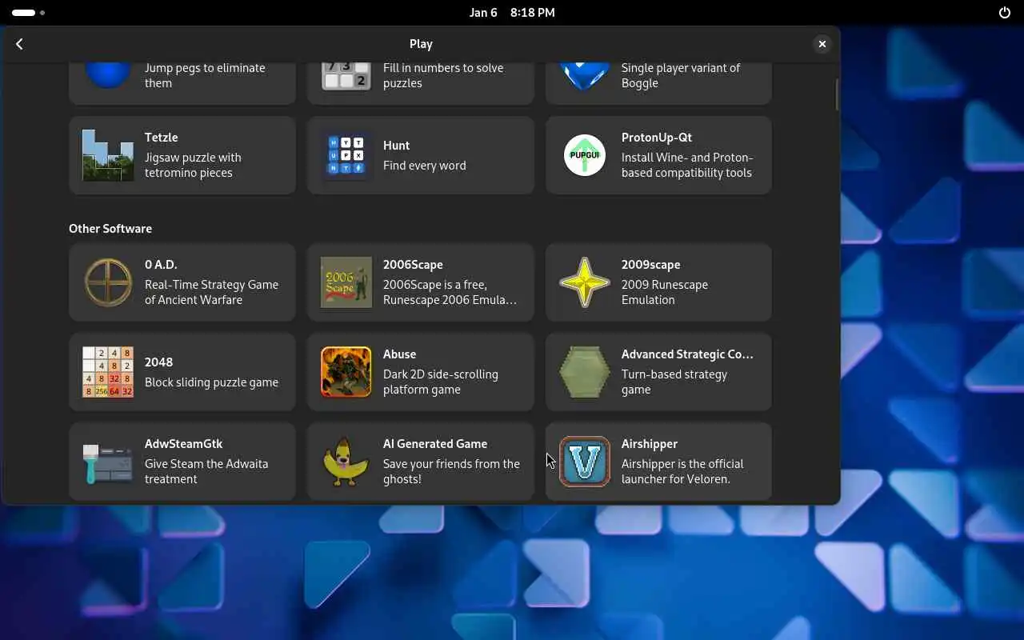1024x640 pixels.
Task: Select the text "Give Steam the Adwaita treatment"
Action: [x=206, y=471]
